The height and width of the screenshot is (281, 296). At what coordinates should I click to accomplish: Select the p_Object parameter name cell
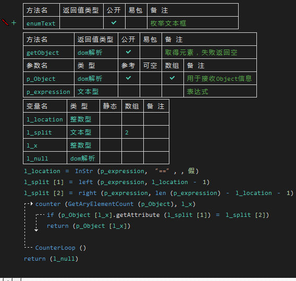(x=48, y=78)
